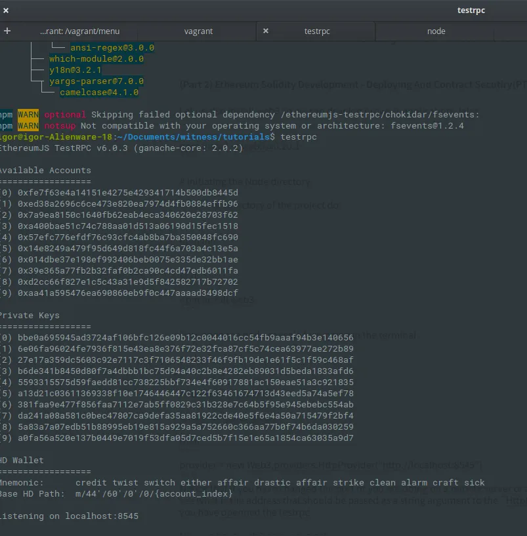527x536 pixels.
Task: Click the red 'optional' warning word
Action: point(65,115)
